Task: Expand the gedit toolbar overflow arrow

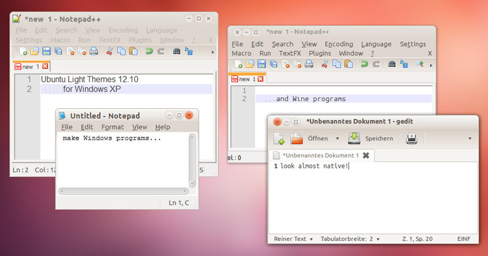Action: 470,139
